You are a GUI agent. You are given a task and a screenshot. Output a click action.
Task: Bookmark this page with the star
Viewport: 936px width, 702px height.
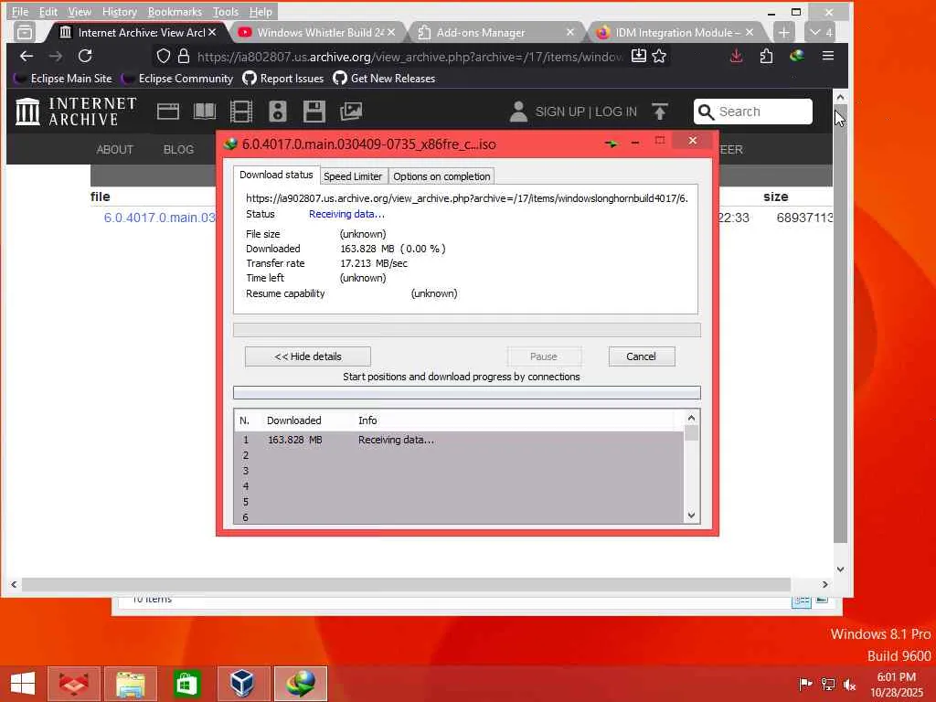659,56
